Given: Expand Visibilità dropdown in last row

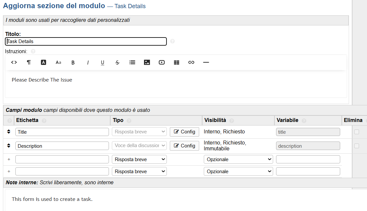Looking at the screenshot, I should [238, 172].
